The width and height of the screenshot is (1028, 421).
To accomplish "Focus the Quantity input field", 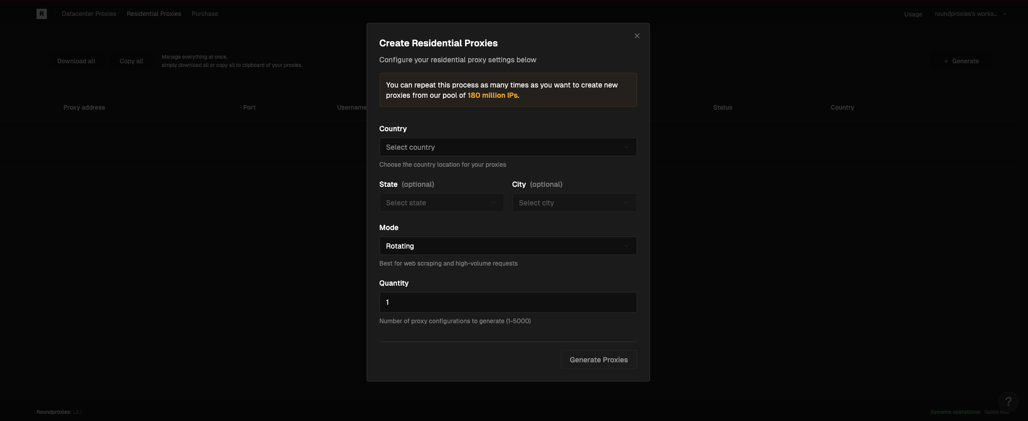I will 508,303.
